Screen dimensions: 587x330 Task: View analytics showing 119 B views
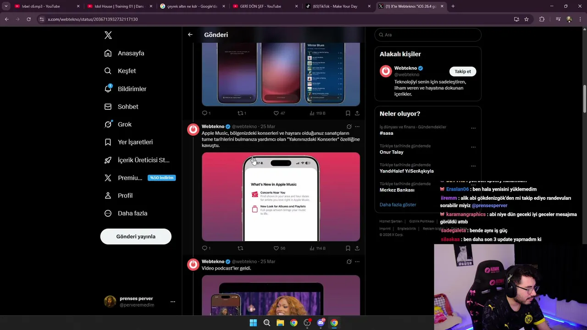click(x=317, y=113)
